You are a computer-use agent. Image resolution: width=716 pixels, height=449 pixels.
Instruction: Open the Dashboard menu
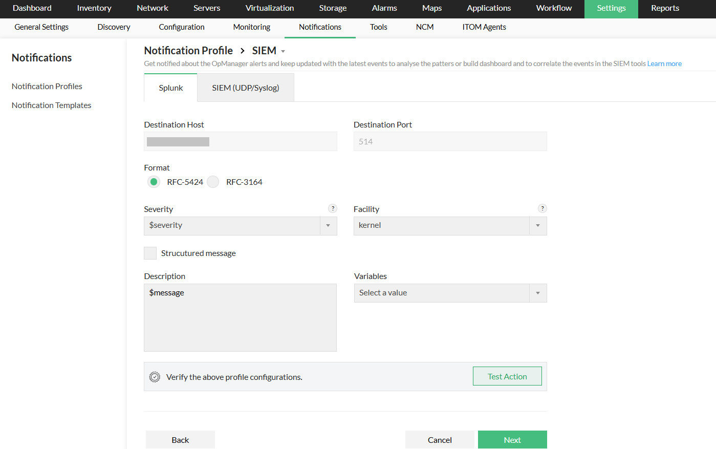click(x=32, y=8)
